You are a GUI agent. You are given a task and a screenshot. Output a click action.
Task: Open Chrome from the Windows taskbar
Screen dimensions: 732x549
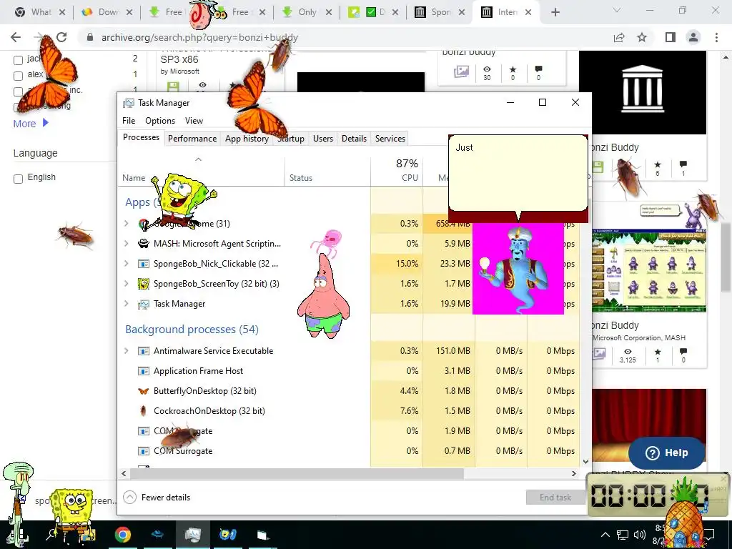coord(123,535)
